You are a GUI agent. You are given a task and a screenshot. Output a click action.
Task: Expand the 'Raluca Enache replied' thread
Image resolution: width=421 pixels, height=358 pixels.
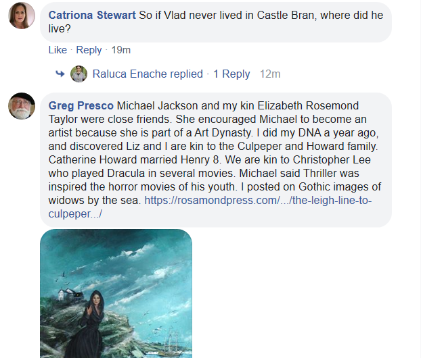click(148, 74)
